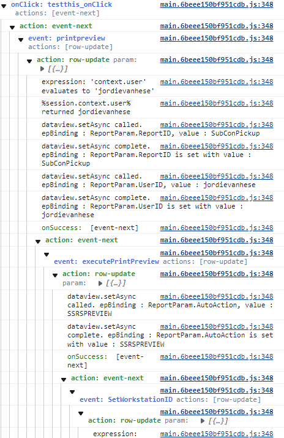Image resolution: width=284 pixels, height=438 pixels.
Task: Select the text 'event: executePrintPreview'
Action: coord(106,262)
